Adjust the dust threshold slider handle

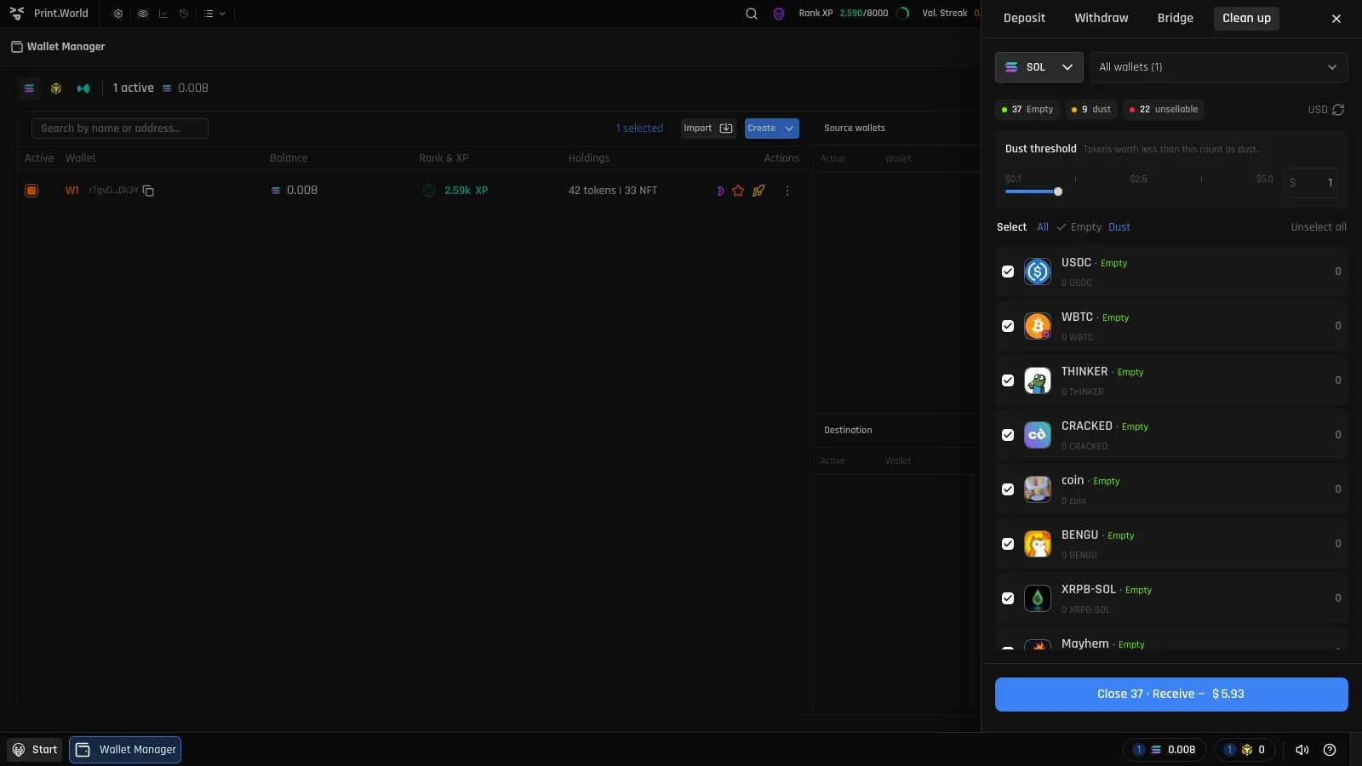tap(1058, 191)
